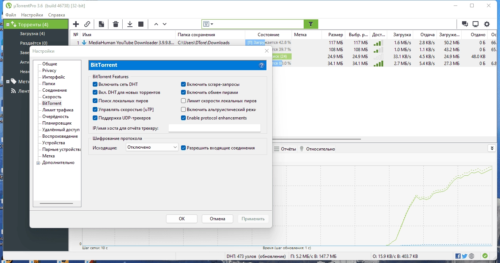Click the OK button

coord(182,219)
